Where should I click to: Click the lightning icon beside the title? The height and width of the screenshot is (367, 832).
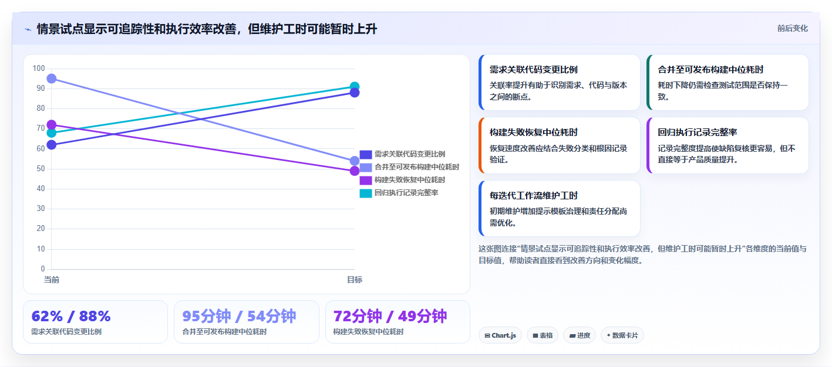28,29
